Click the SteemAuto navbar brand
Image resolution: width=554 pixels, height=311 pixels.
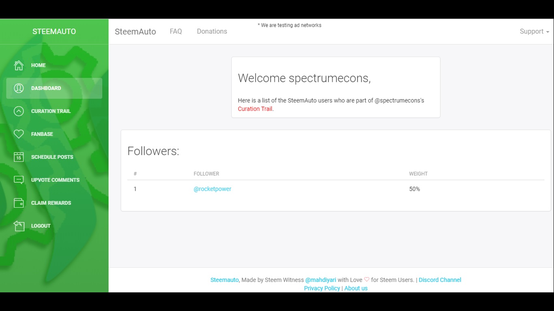135,32
